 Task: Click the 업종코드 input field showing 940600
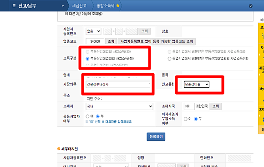pyautogui.click(x=95, y=41)
